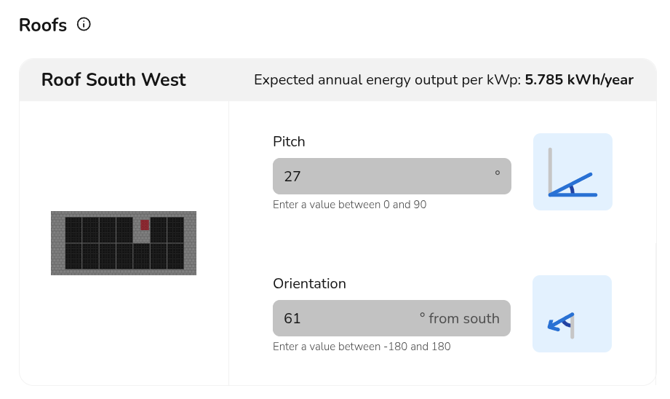Viewport: 670px width, 399px height.
Task: Click the Roof South West header title
Action: [x=113, y=79]
